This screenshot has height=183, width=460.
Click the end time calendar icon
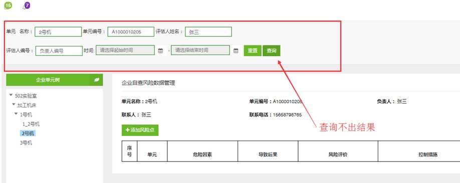pos(236,50)
